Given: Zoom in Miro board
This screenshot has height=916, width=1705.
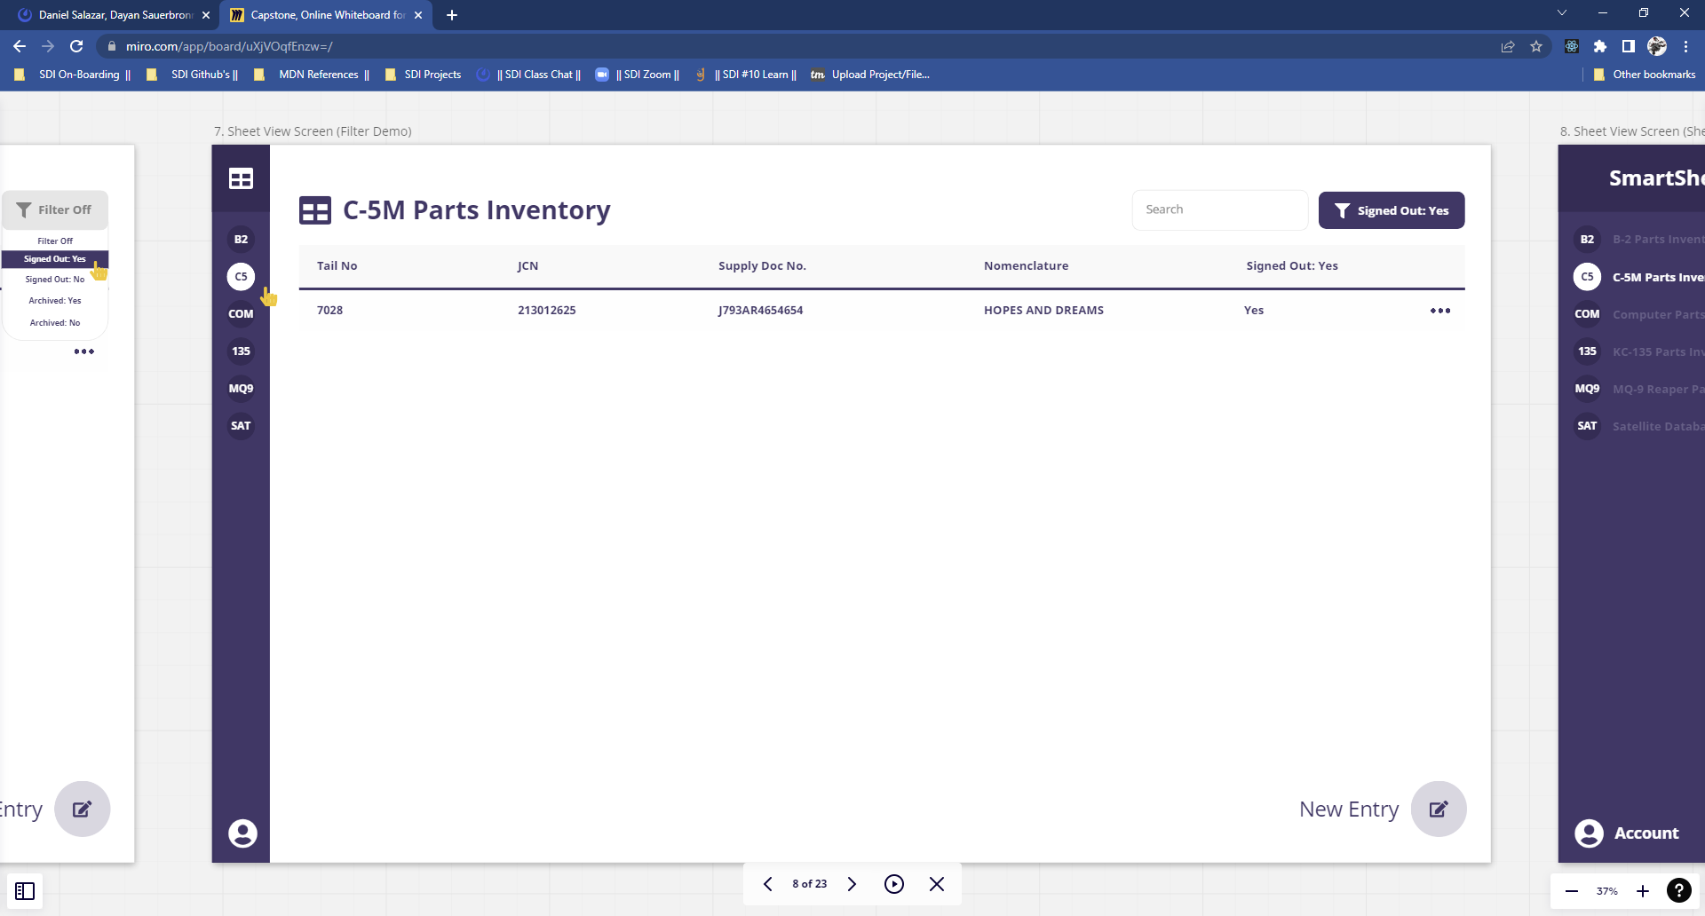Looking at the screenshot, I should pos(1643,891).
